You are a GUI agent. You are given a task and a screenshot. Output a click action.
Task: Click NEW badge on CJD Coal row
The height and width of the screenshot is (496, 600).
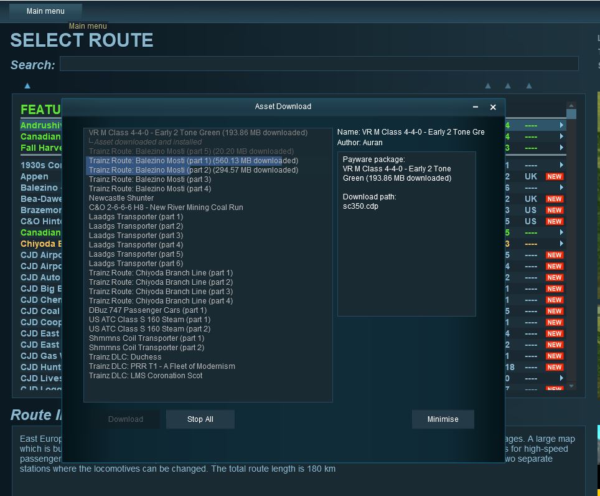click(x=554, y=311)
